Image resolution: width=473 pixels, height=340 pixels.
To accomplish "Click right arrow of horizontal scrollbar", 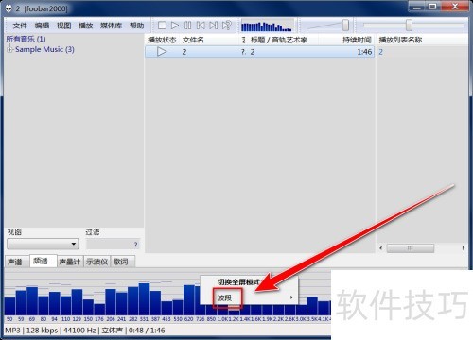I will pos(464,248).
